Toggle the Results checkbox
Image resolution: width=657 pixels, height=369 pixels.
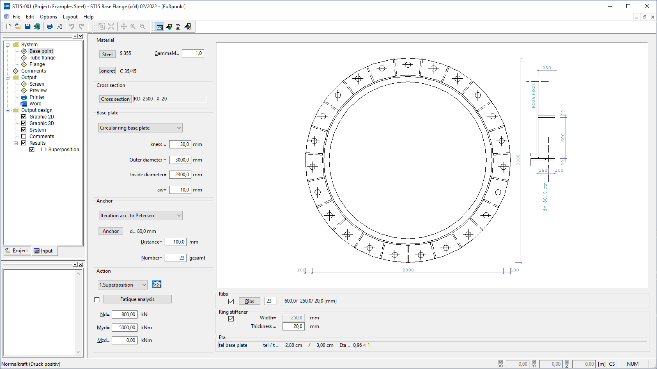point(24,143)
